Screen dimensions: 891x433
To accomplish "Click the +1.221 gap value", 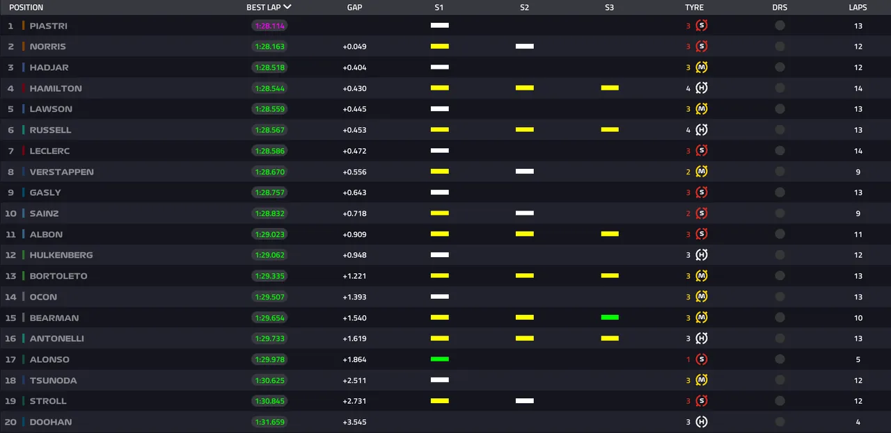I will [x=354, y=276].
